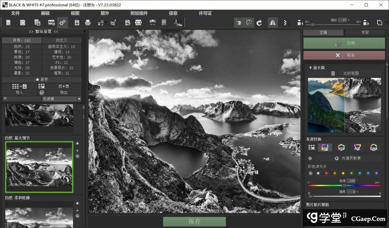Select the LUMA grayscale conversion mode
This screenshot has height=228, width=389.
[x=374, y=147]
